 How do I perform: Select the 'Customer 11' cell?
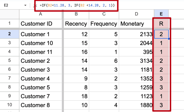coord(41,52)
